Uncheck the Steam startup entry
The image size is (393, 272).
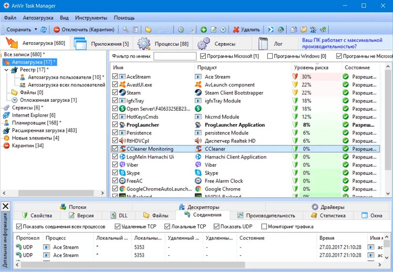pos(115,93)
